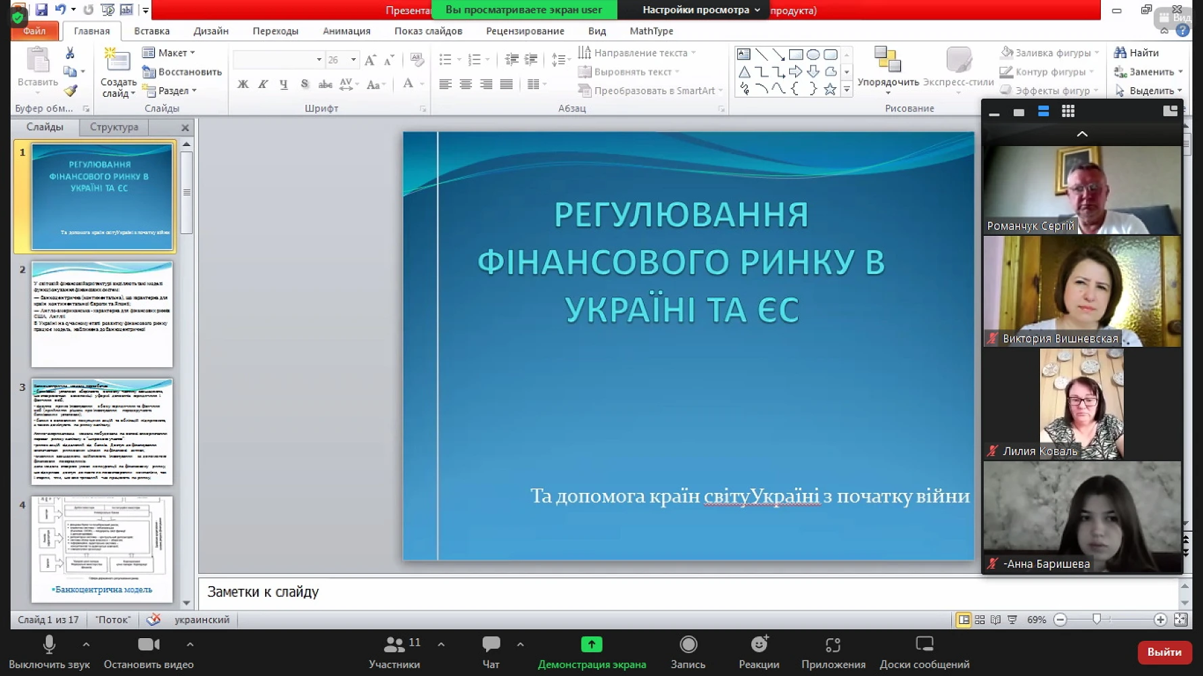This screenshot has height=676, width=1203.
Task: Open the font size combo box
Action: [342, 60]
